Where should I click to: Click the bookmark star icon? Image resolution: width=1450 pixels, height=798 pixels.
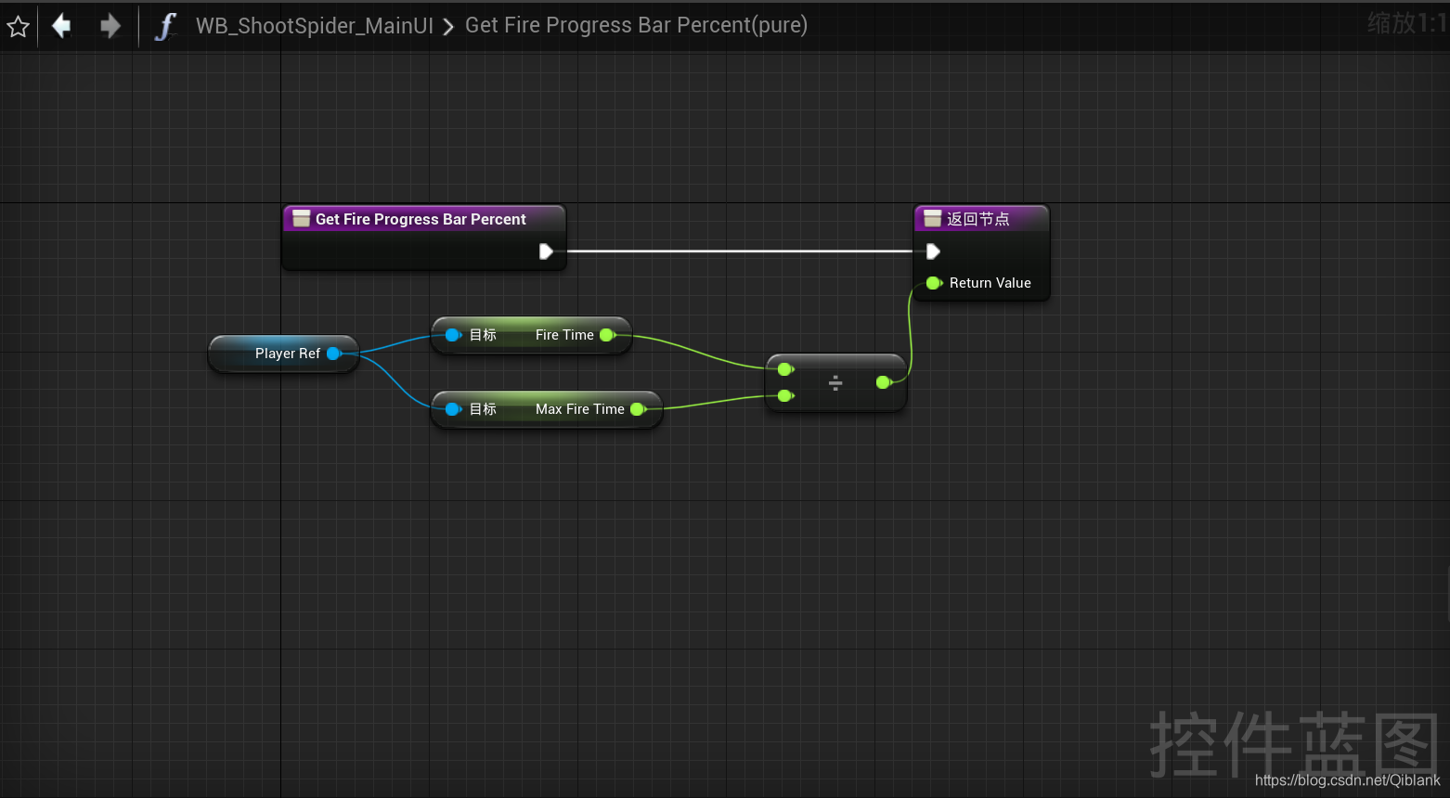19,27
